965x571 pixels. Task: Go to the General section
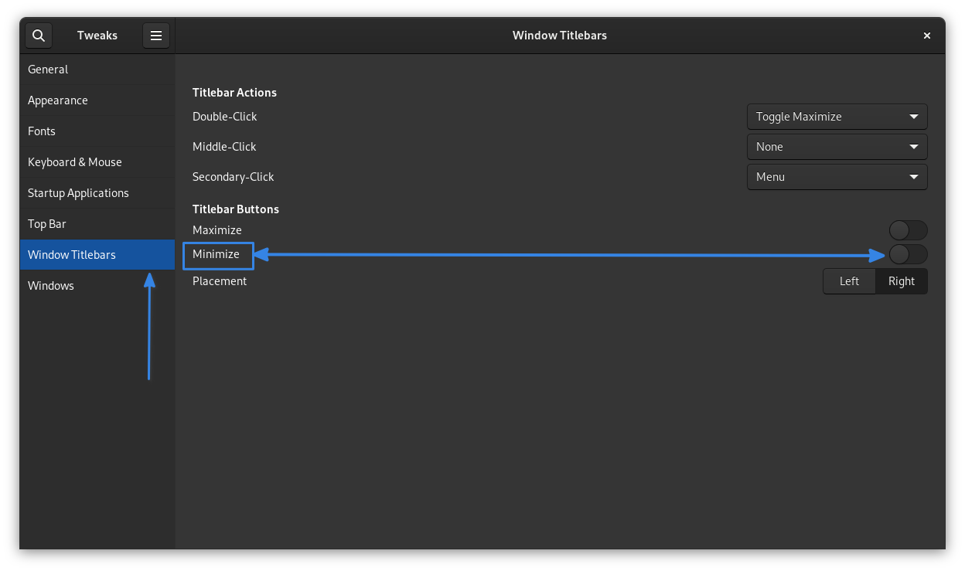click(x=97, y=70)
